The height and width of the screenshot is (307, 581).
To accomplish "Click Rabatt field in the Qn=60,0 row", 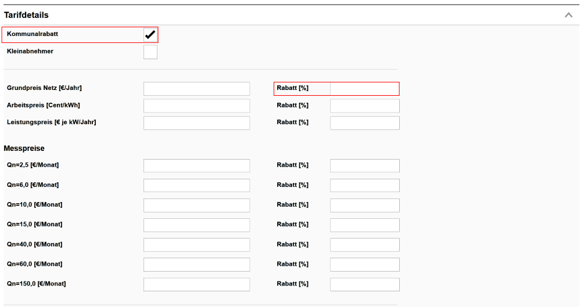I will point(364,264).
